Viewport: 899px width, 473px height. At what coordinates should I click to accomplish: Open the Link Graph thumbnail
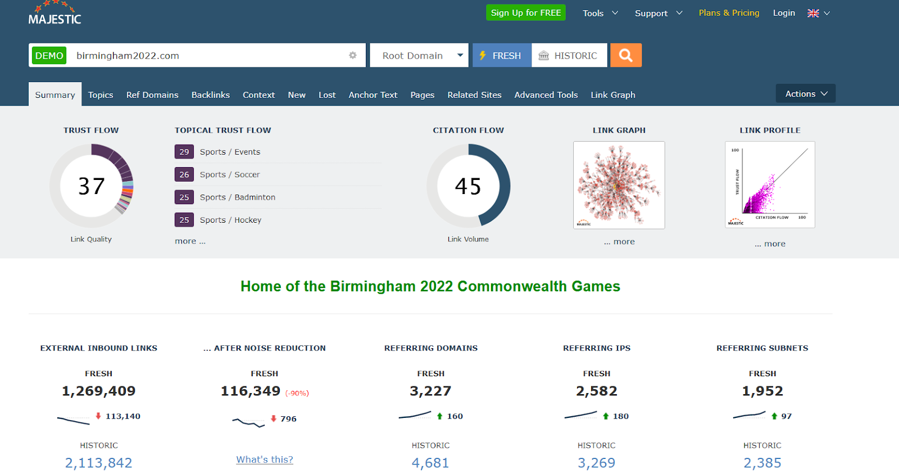(619, 185)
